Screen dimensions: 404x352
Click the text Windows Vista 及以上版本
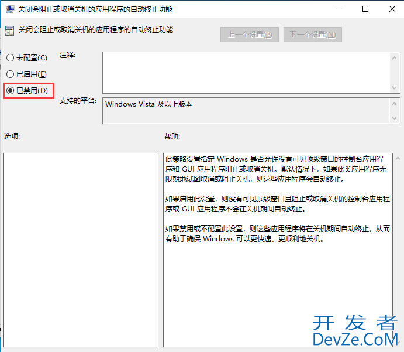click(149, 104)
